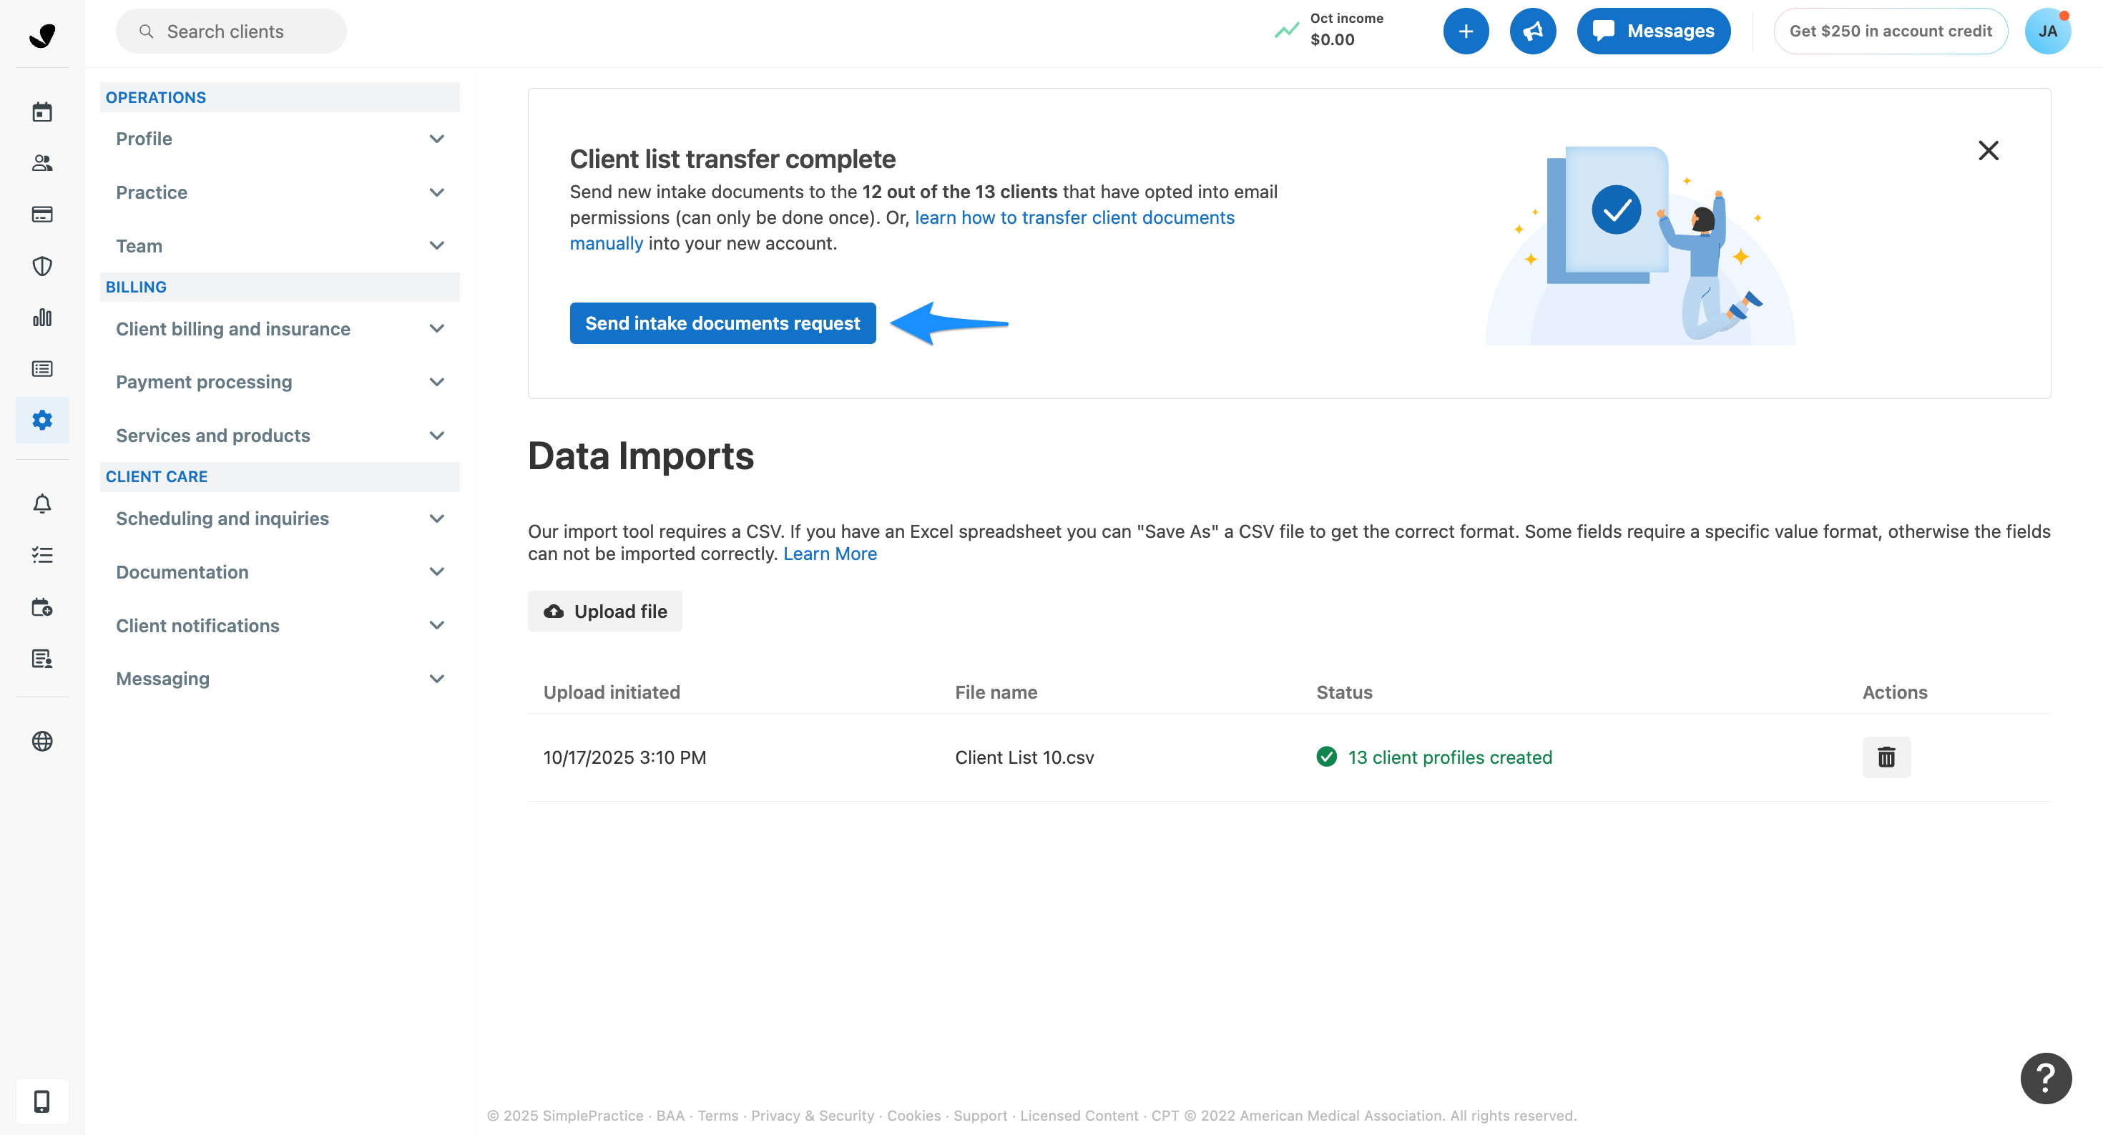Screen dimensions: 2103x1135
Task: Expand Client billing and insurance
Action: [279, 329]
